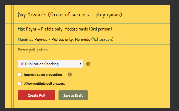Click the dropdown arrow of duplication checking selector
Screen dimensions: 179x111
click(x=80, y=64)
